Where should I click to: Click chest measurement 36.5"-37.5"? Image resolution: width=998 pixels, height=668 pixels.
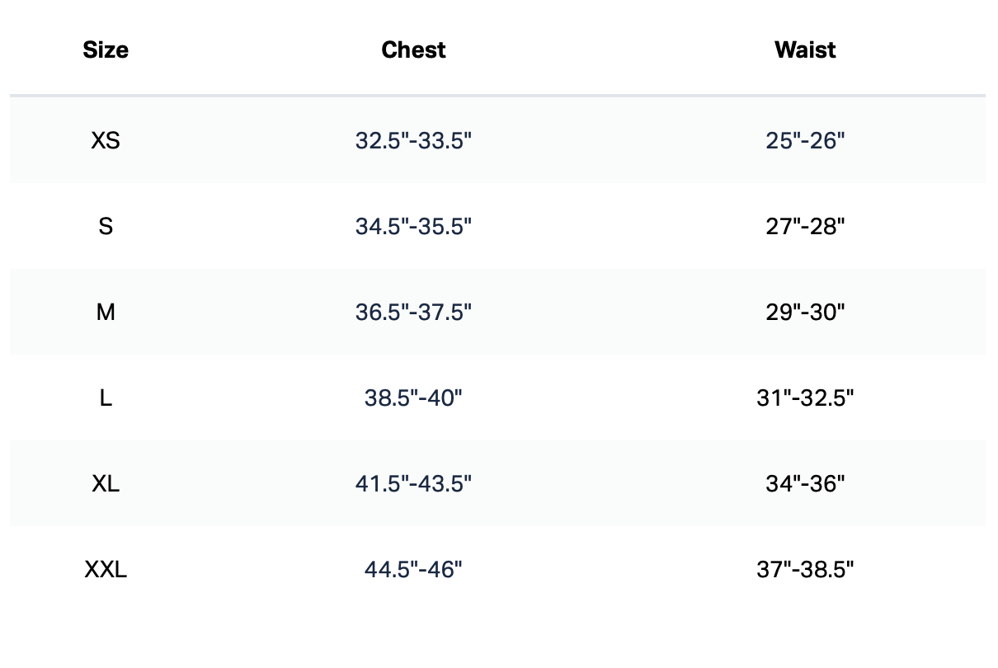413,313
